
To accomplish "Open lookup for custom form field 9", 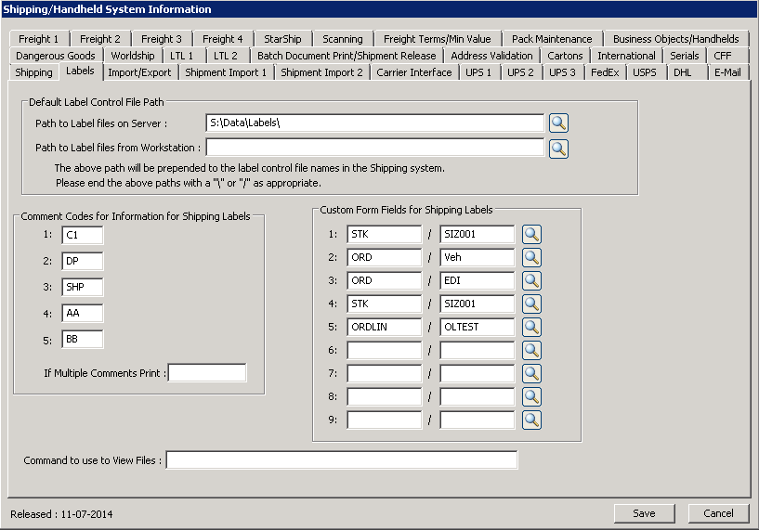I will (x=531, y=420).
